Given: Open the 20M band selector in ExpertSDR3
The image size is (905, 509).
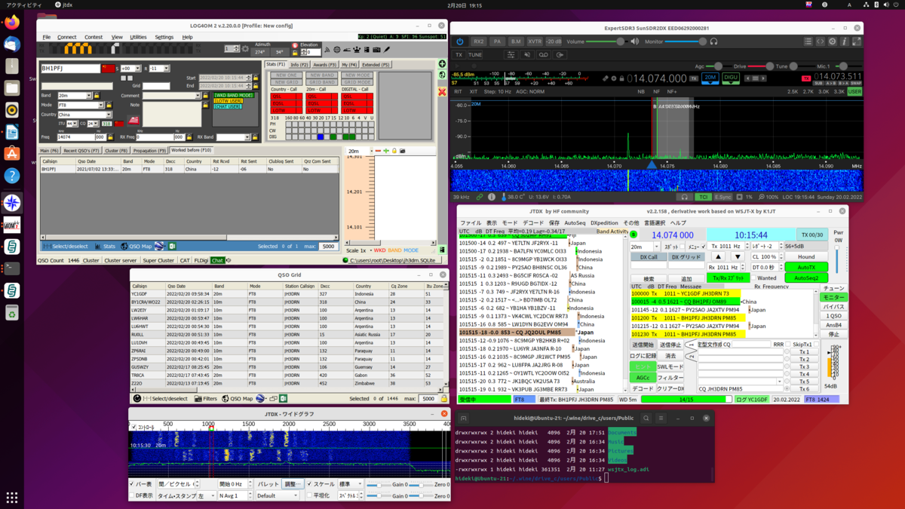Looking at the screenshot, I should (x=710, y=78).
